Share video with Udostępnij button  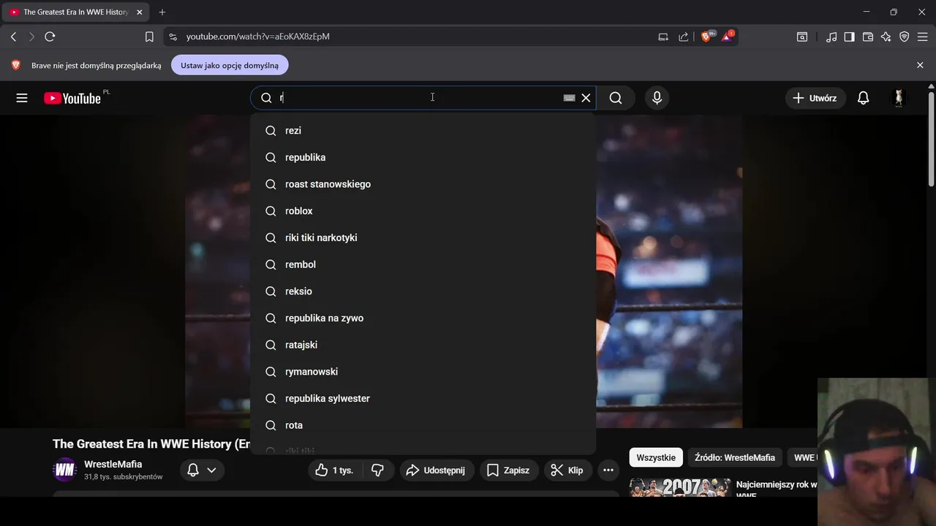click(x=437, y=470)
